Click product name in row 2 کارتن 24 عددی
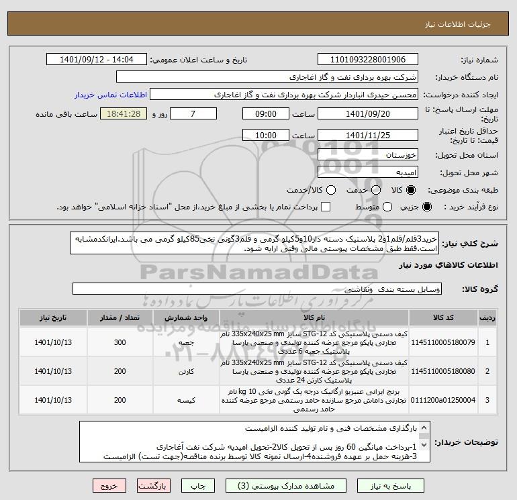Screen dimensions: 517x500 pos(314,371)
